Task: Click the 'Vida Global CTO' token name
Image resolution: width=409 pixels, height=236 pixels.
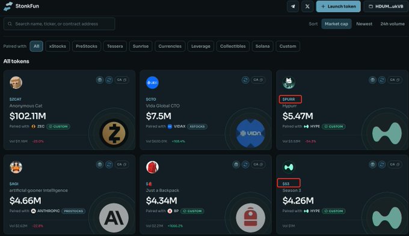Action: point(163,106)
